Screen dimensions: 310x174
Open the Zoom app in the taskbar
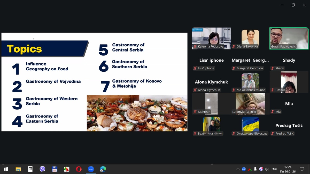point(91,169)
